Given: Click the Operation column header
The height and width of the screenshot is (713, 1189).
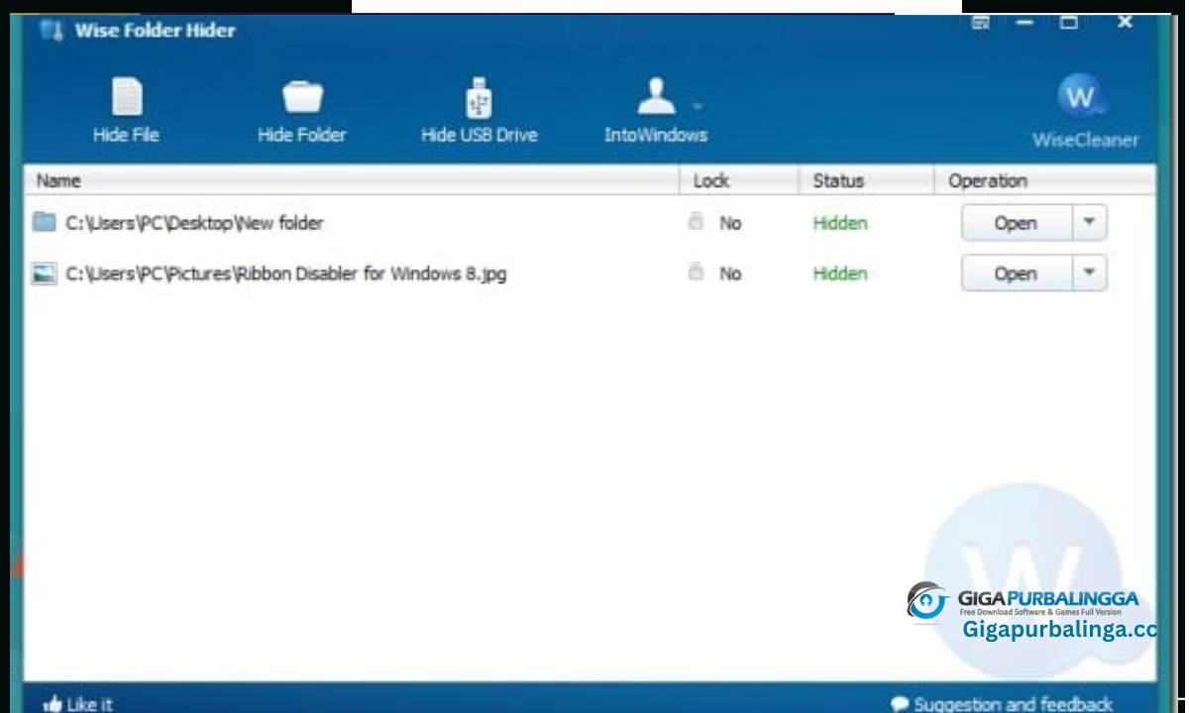Looking at the screenshot, I should [x=988, y=181].
